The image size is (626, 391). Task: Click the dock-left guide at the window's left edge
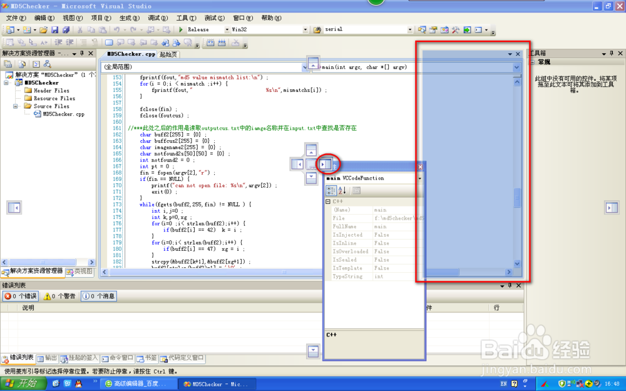[x=14, y=208]
